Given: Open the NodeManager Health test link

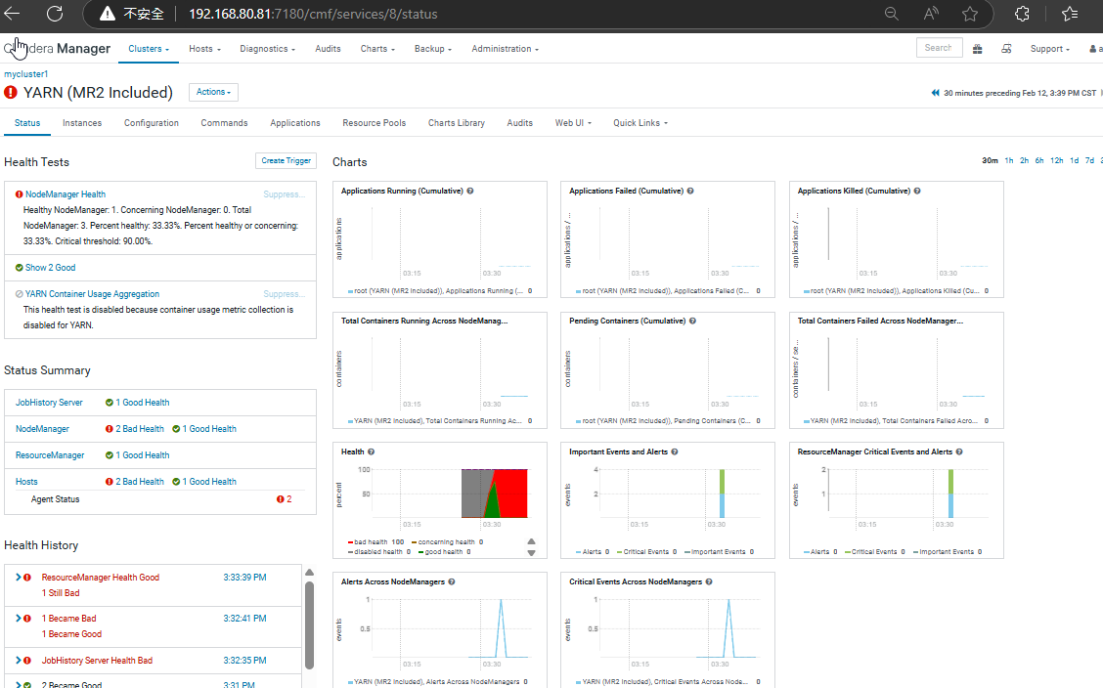Looking at the screenshot, I should [66, 194].
